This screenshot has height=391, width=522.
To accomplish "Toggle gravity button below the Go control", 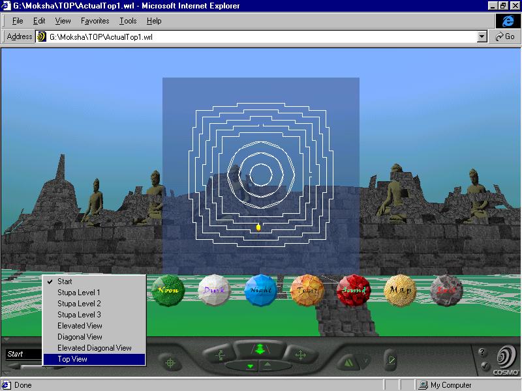I will 250,366.
